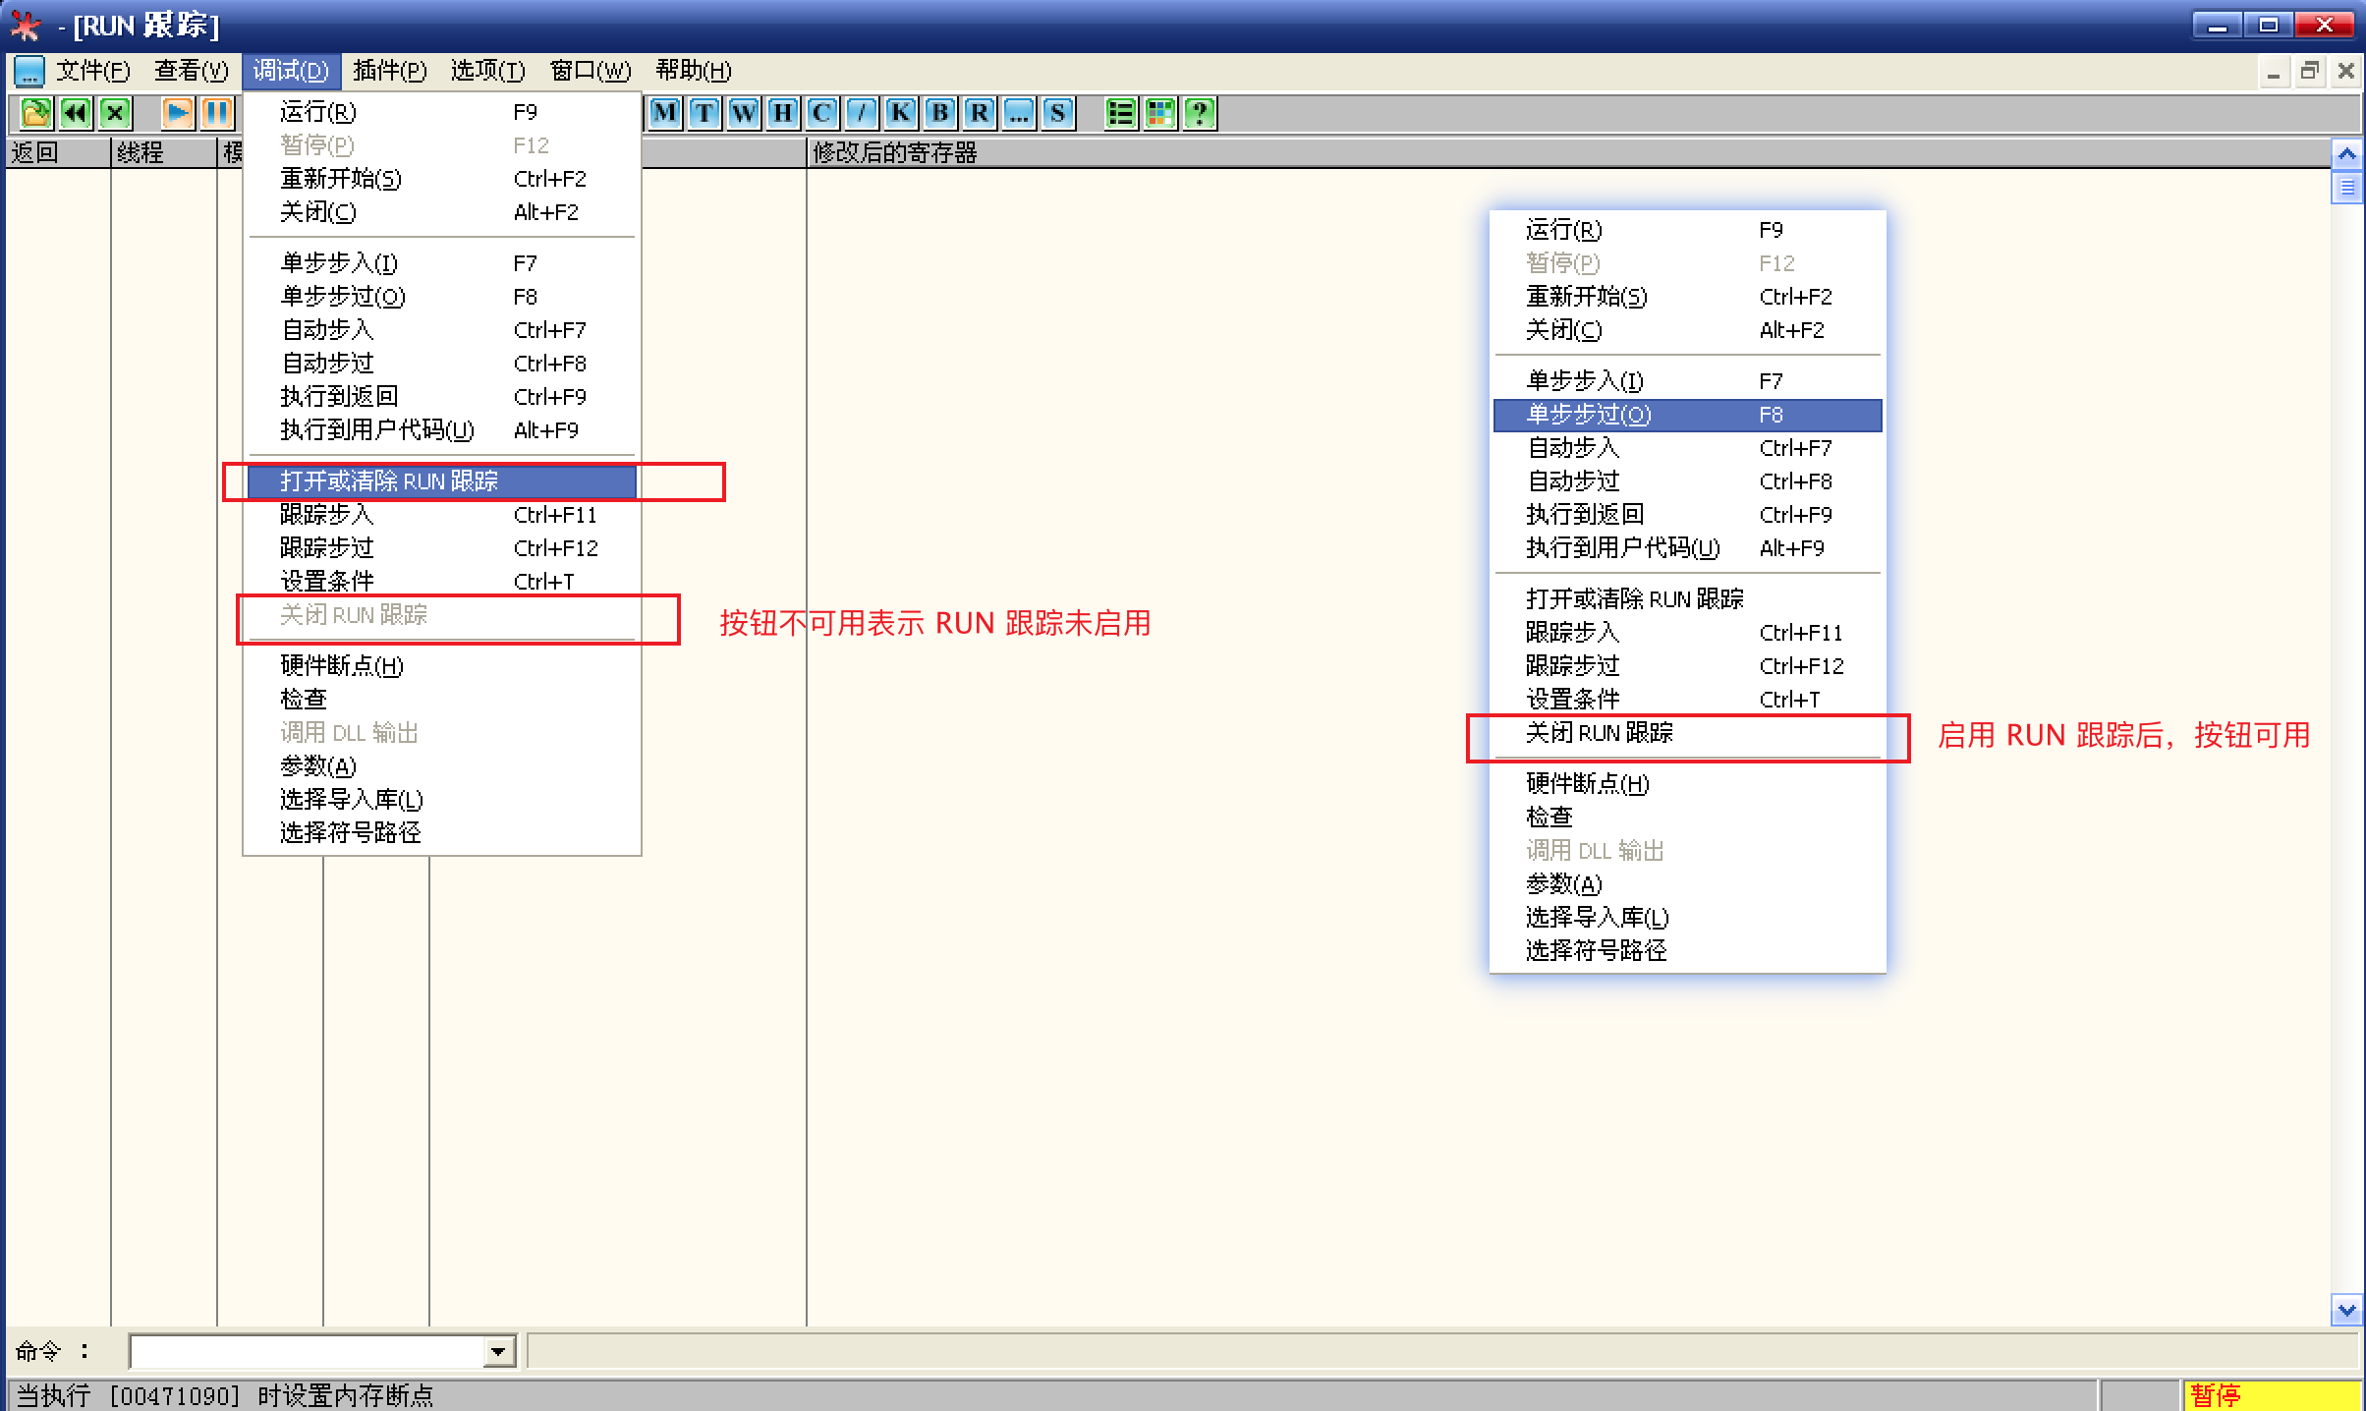Open the call stack K toolbar button
The image size is (2366, 1411).
901,113
